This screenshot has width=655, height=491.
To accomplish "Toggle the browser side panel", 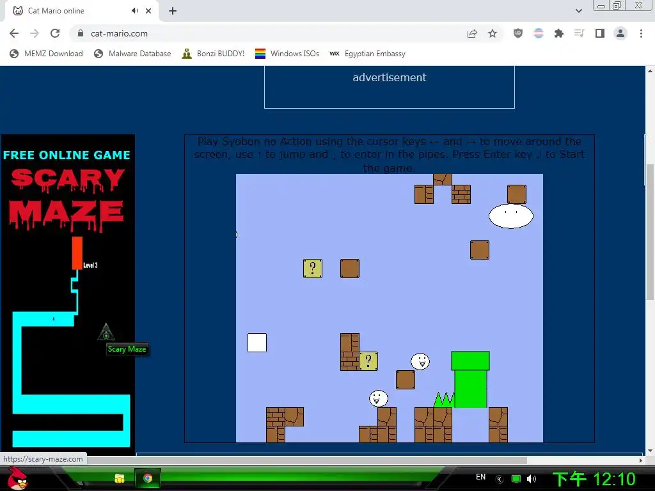I will point(600,33).
